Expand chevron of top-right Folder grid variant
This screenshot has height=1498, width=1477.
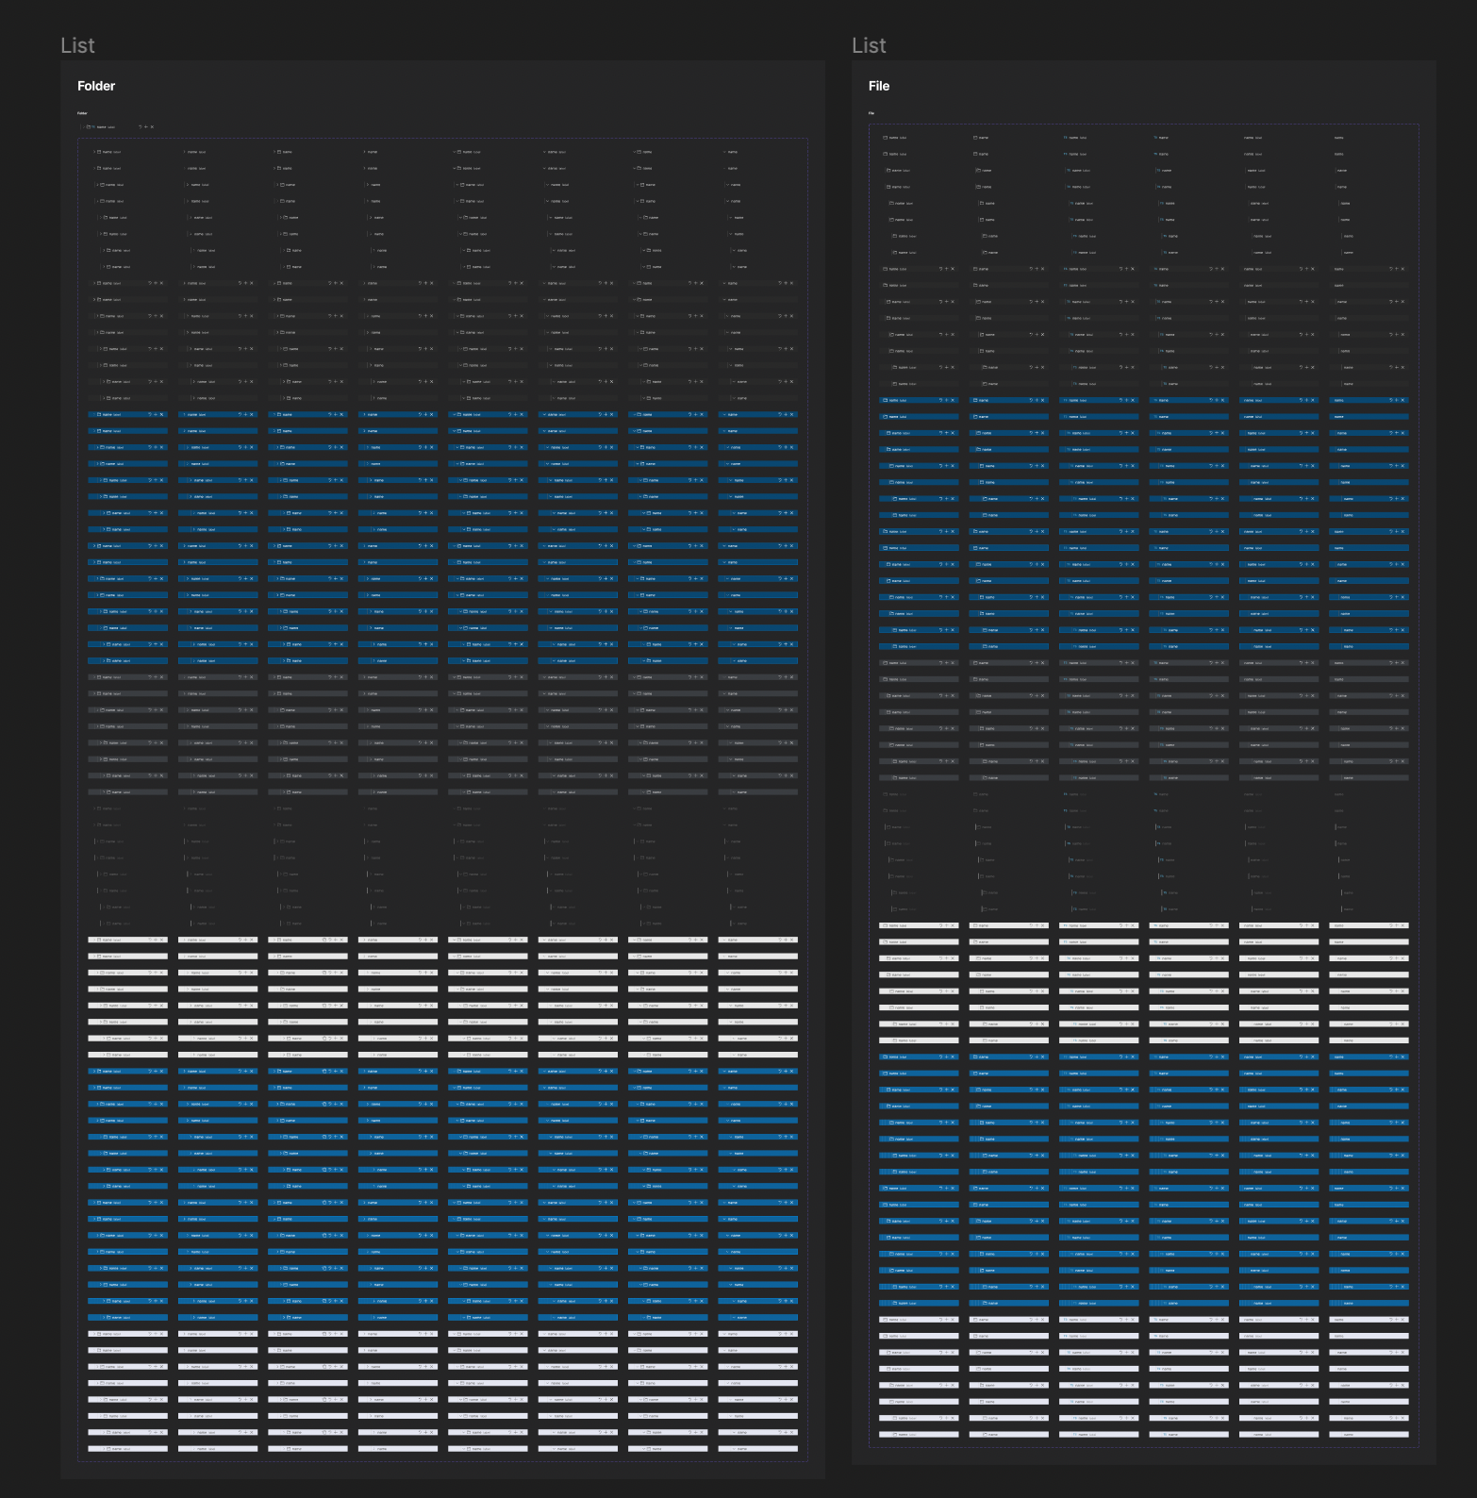(724, 152)
